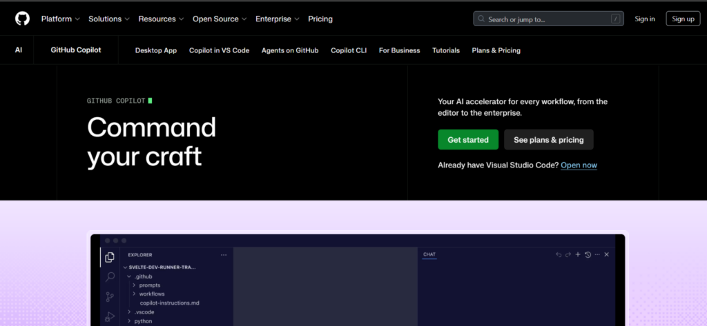Expand the Enterprise dropdown menu

pos(278,19)
